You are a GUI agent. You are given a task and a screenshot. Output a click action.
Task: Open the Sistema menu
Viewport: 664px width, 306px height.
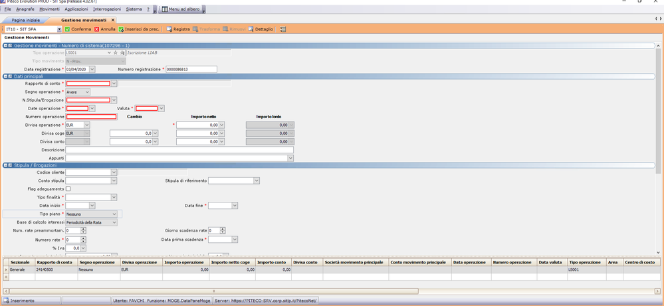134,9
